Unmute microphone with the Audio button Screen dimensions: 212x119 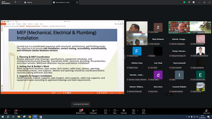coord(6,111)
